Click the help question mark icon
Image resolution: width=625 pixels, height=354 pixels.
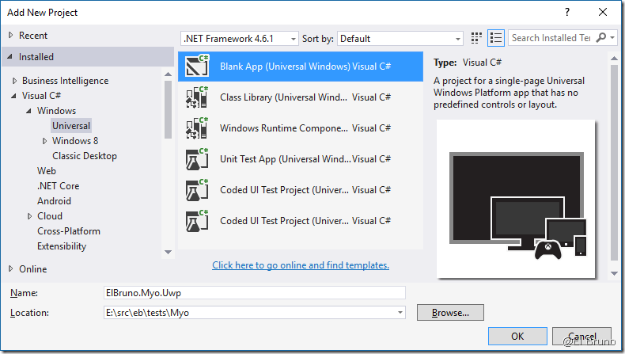point(567,13)
